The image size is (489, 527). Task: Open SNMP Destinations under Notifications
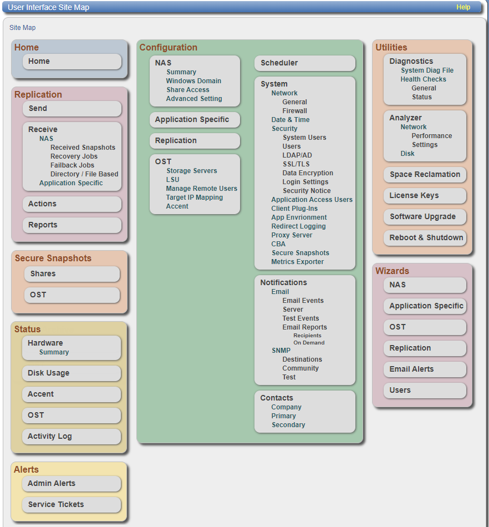point(302,359)
